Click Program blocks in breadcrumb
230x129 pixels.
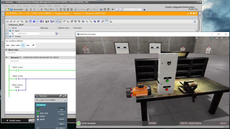[x=62, y=13]
